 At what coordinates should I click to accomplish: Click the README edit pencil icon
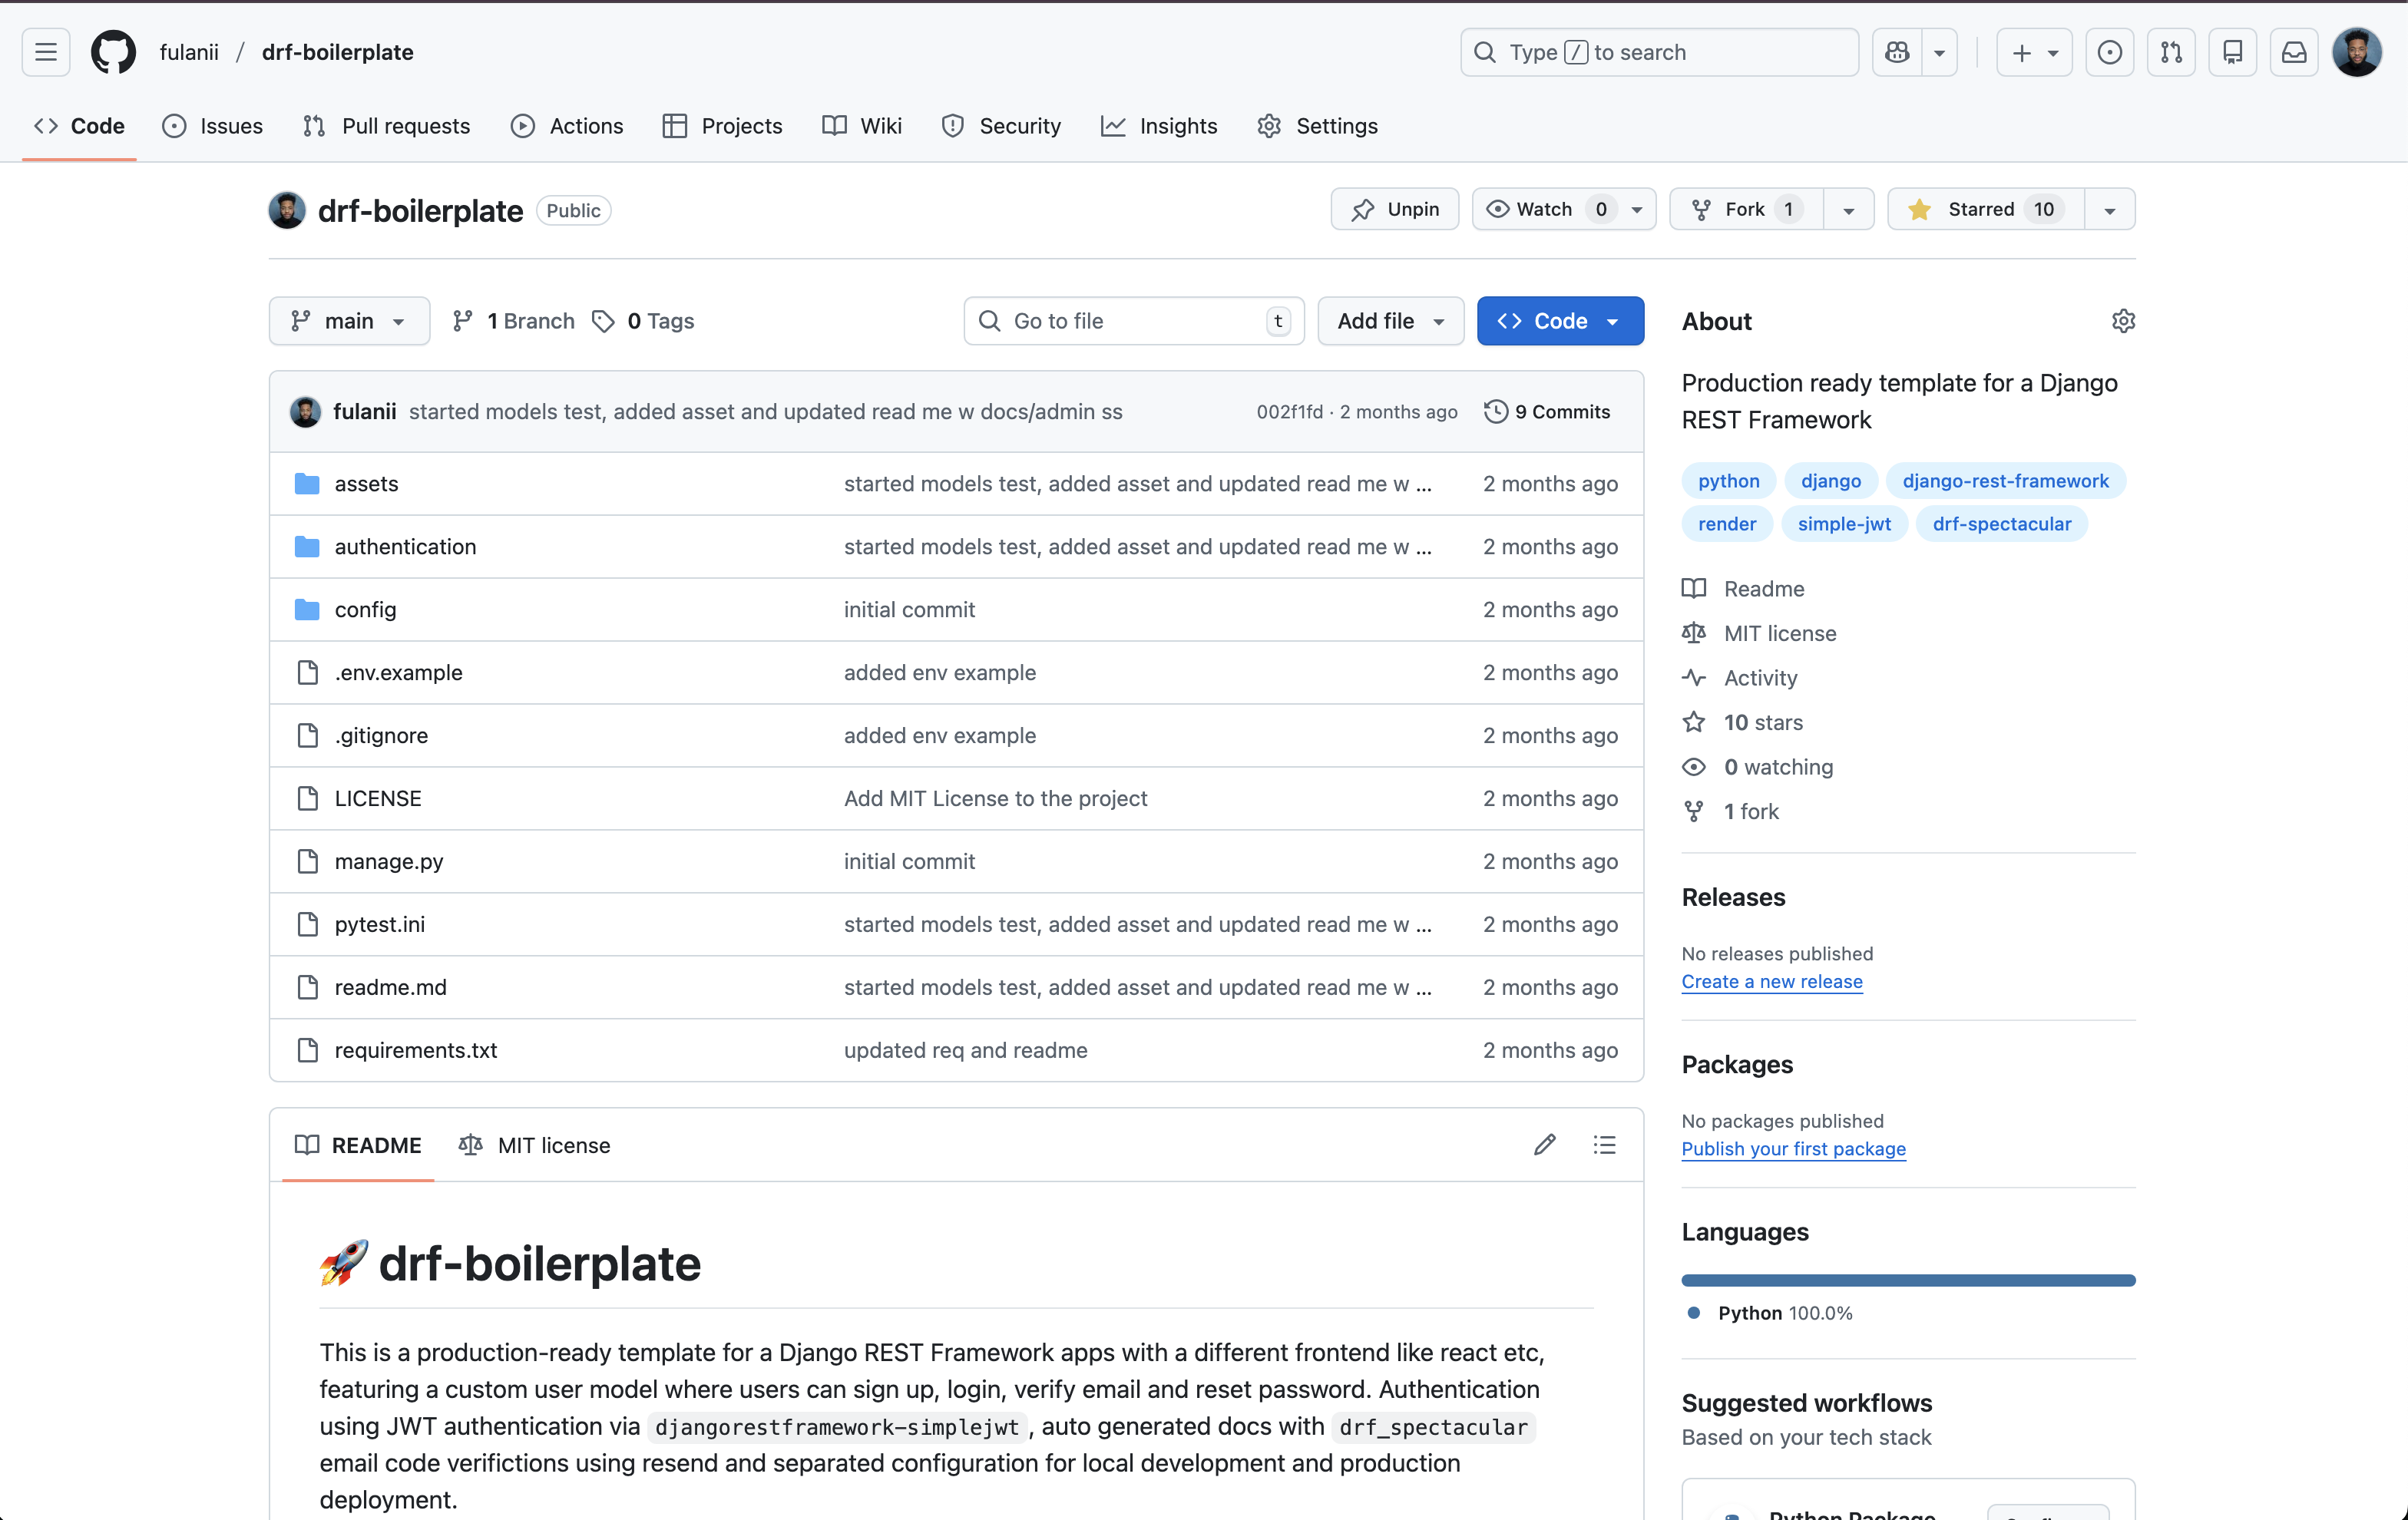coord(1544,1145)
